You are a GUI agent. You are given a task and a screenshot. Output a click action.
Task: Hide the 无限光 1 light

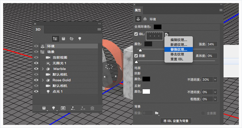[x=36, y=63]
